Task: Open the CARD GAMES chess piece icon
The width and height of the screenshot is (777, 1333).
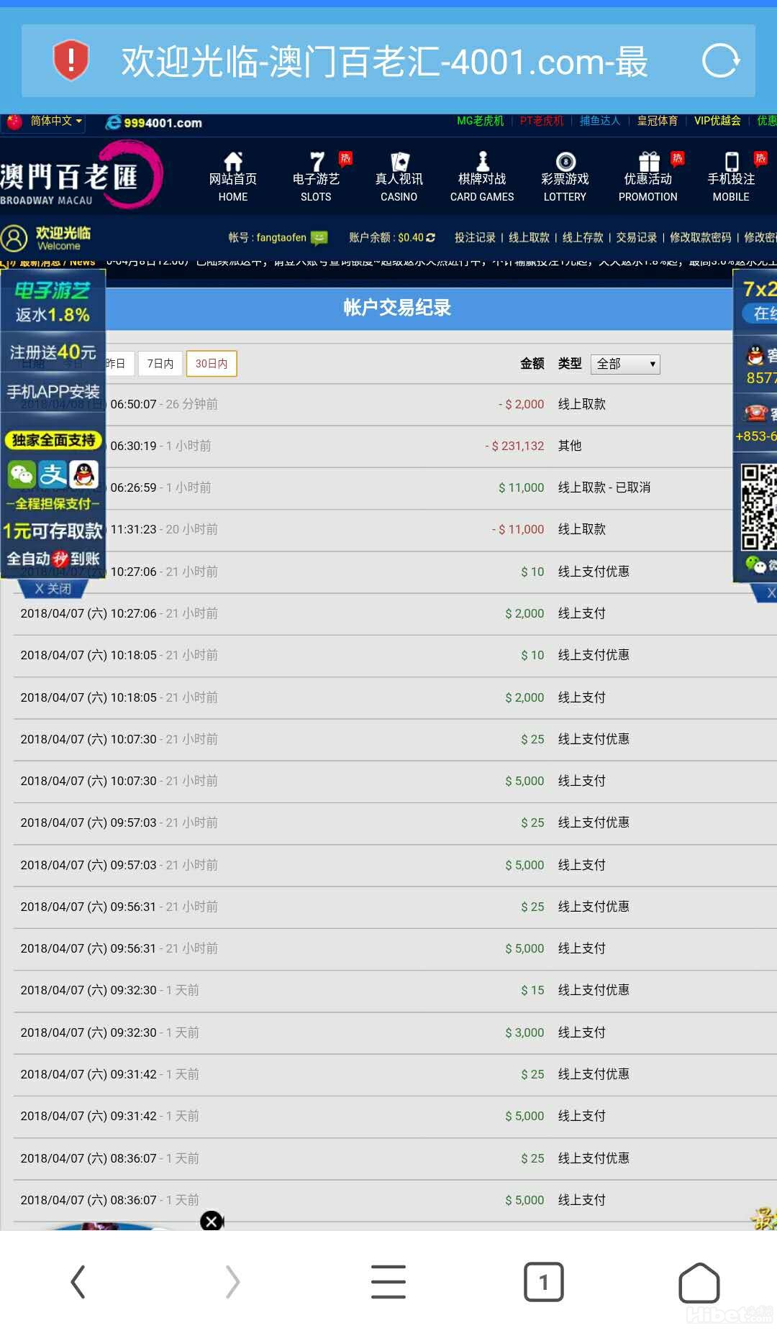Action: (483, 162)
